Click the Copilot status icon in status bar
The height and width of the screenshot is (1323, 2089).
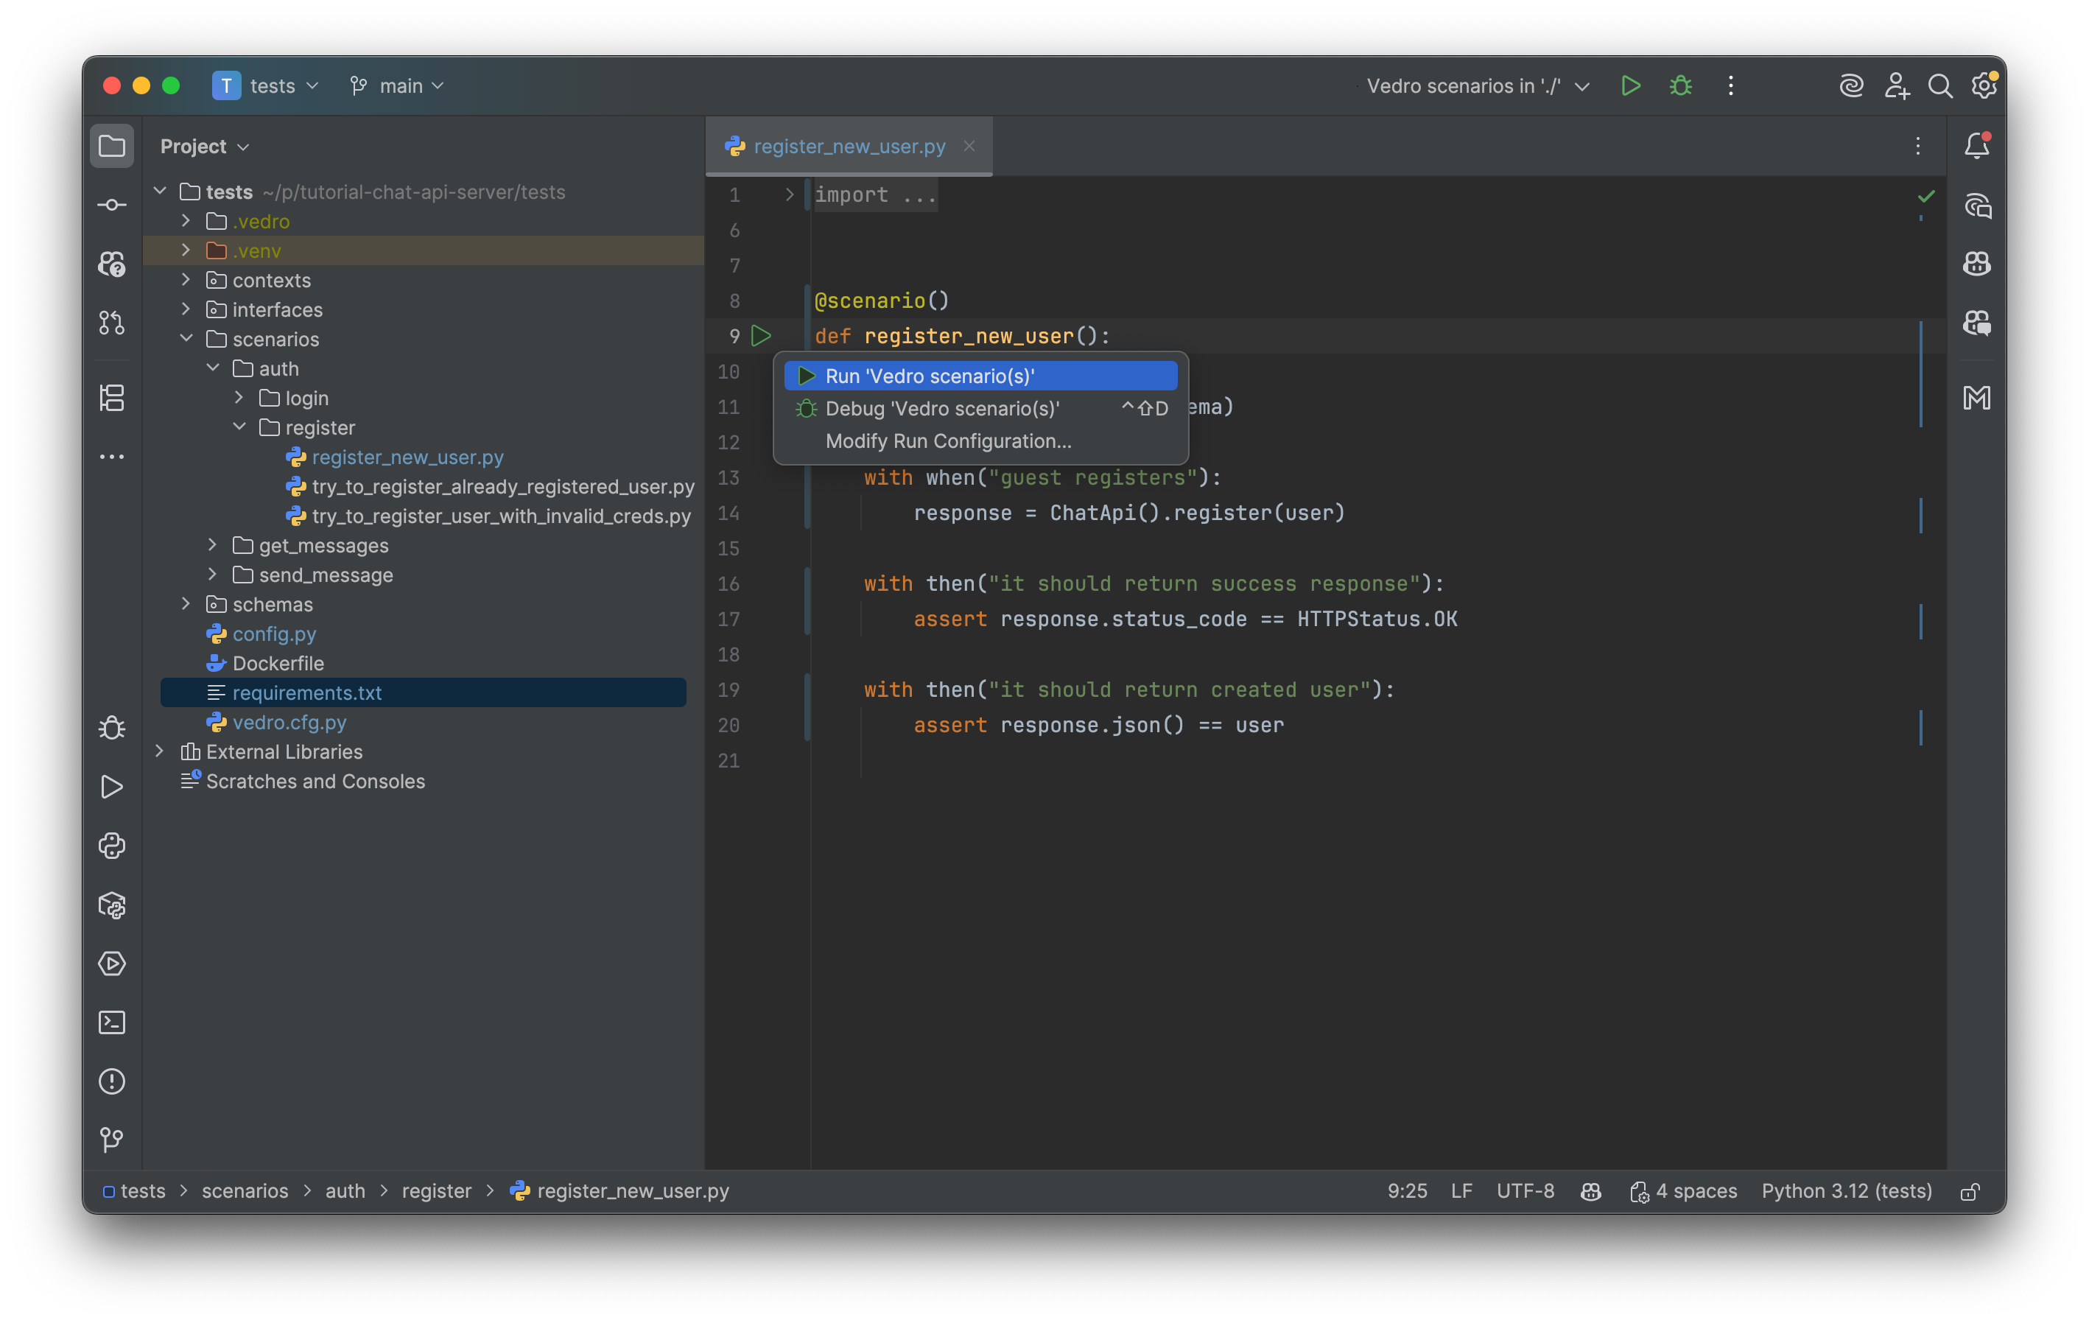pos(1591,1192)
